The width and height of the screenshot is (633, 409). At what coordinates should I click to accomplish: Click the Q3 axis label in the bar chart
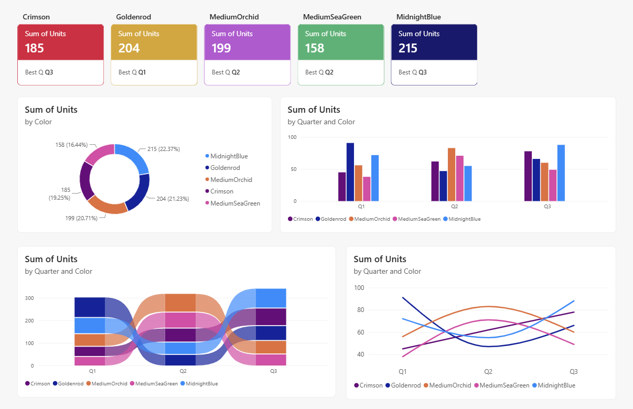click(547, 207)
